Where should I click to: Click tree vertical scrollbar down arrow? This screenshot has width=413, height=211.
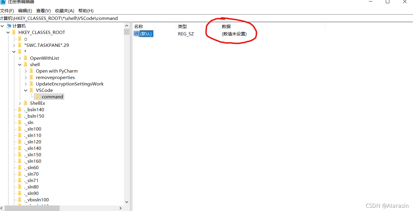(x=127, y=202)
